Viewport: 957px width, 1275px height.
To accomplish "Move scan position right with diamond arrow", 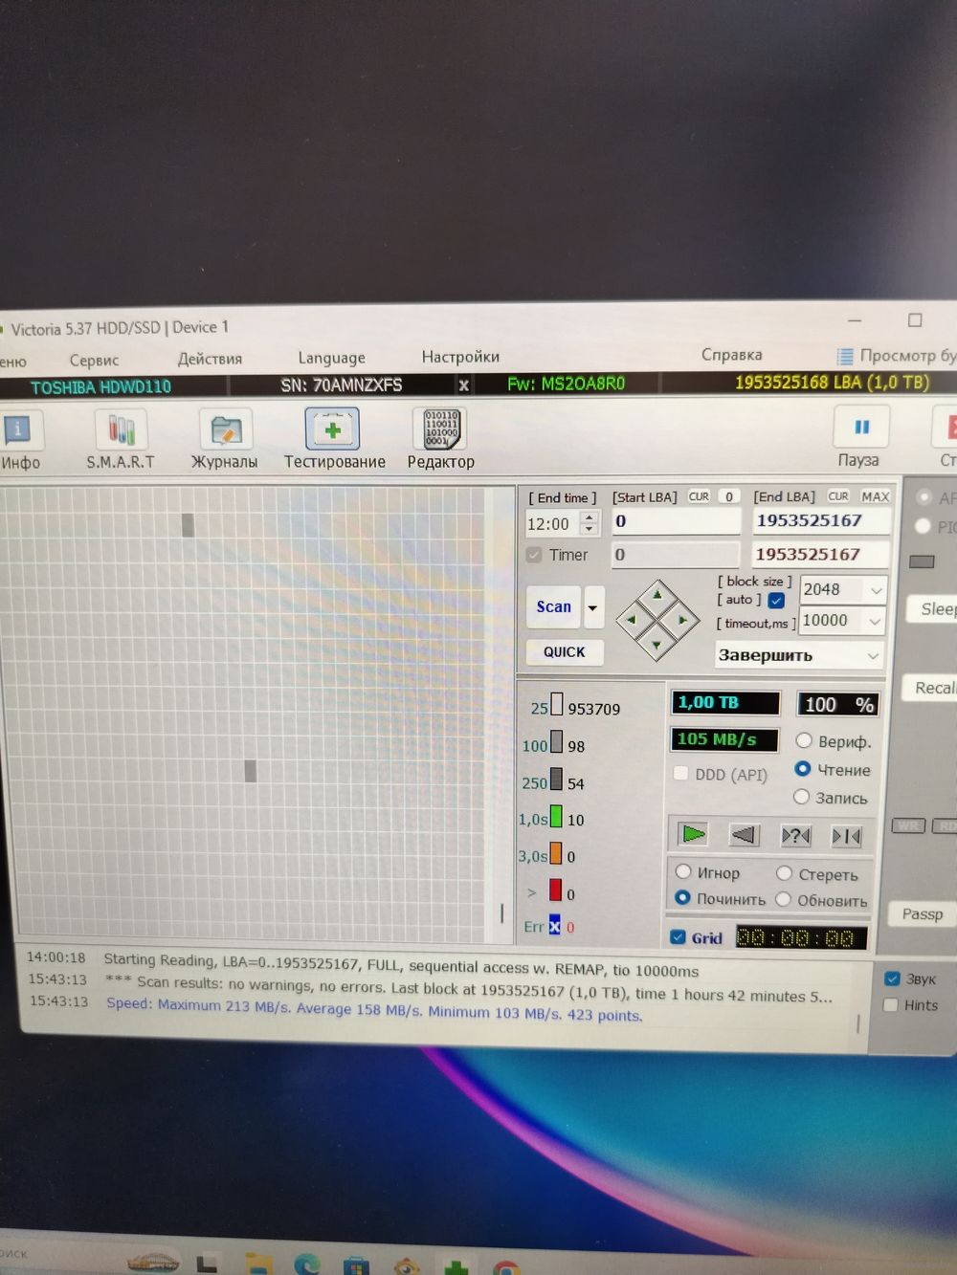I will [x=682, y=620].
